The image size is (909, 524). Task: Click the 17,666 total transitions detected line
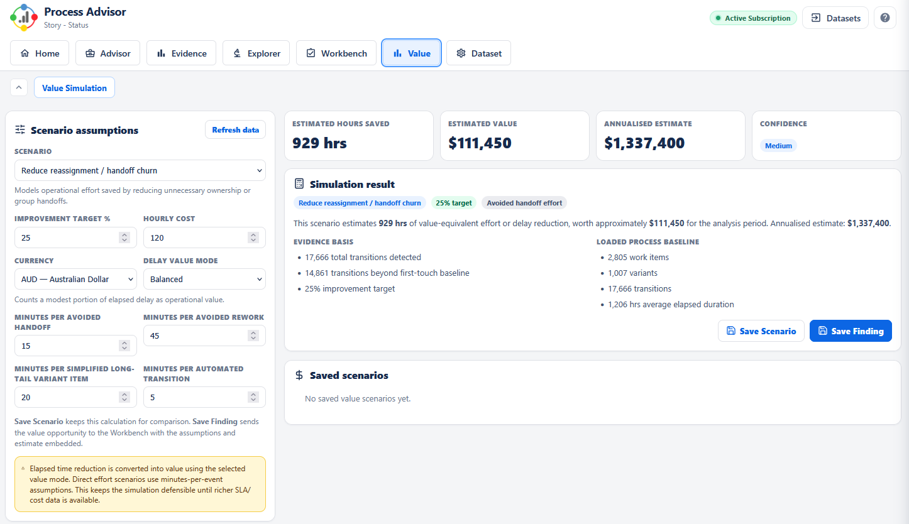pos(363,257)
